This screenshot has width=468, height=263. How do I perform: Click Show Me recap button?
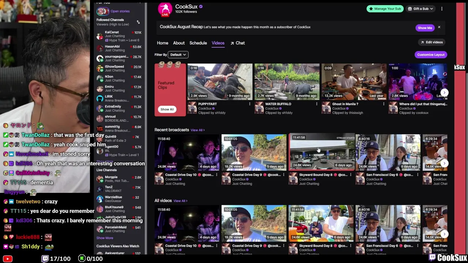click(x=425, y=28)
